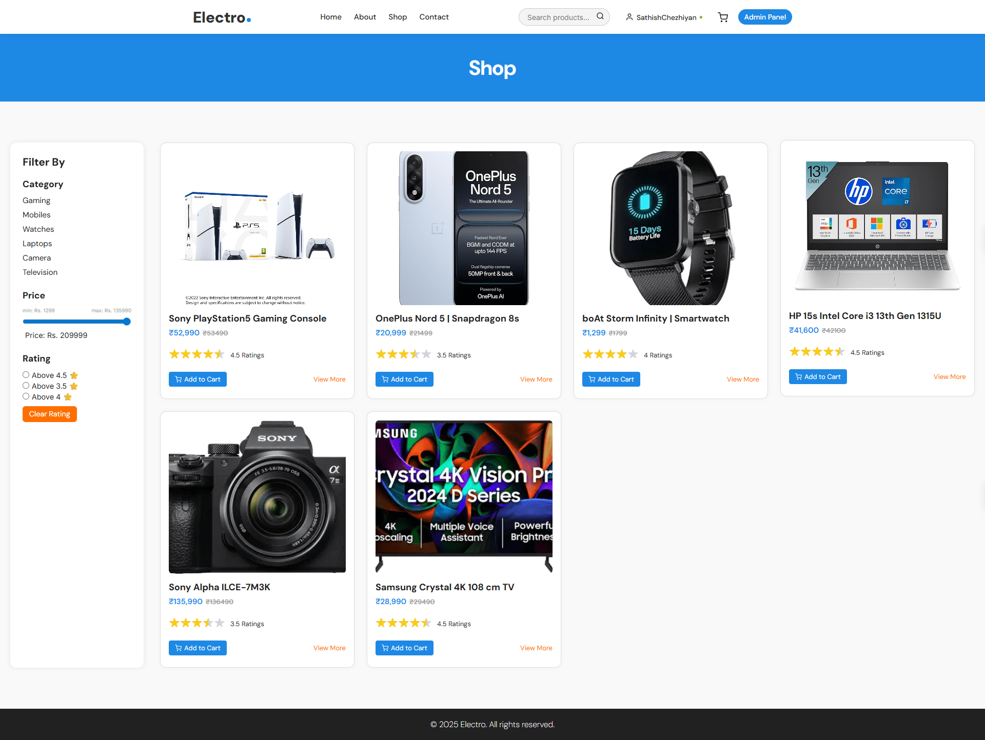
Task: Focus the Search products field
Action: tap(558, 17)
